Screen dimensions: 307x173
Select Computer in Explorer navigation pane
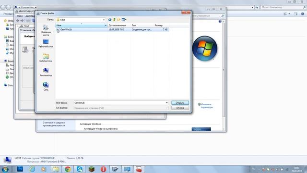pos(9,61)
